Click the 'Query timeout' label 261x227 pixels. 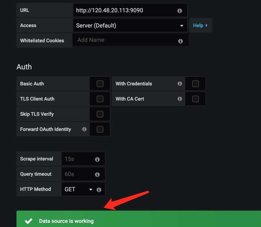(36, 174)
